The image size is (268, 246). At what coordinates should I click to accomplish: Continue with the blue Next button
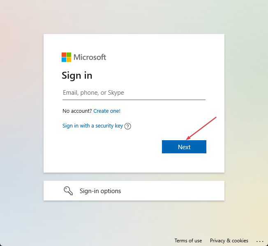[184, 147]
